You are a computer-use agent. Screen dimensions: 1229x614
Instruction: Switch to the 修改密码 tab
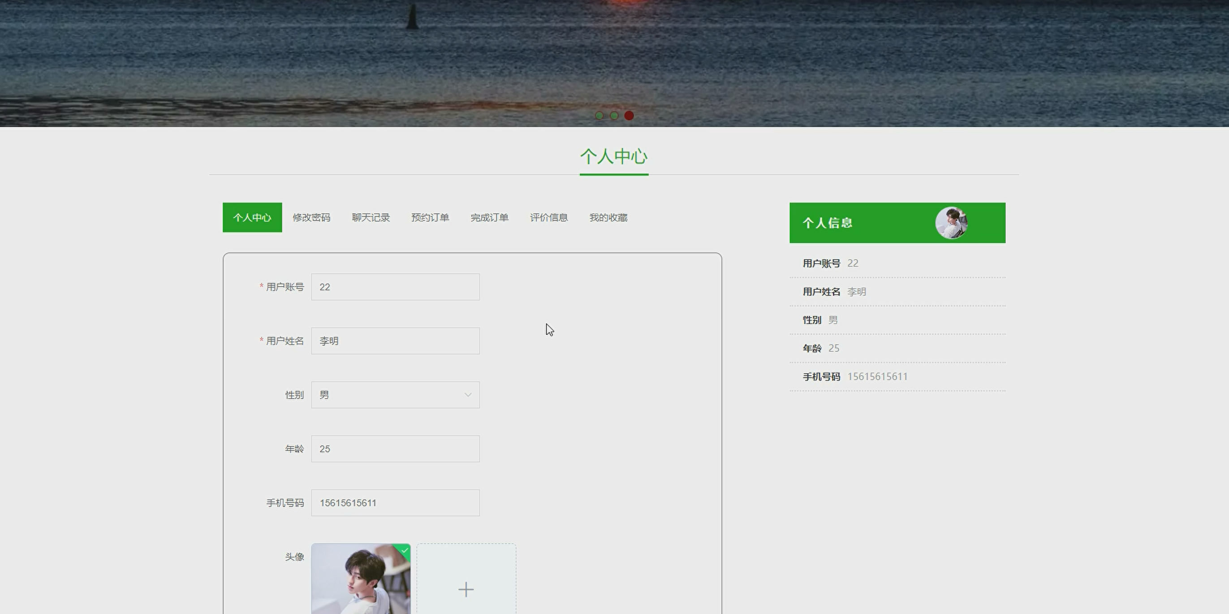pos(311,217)
